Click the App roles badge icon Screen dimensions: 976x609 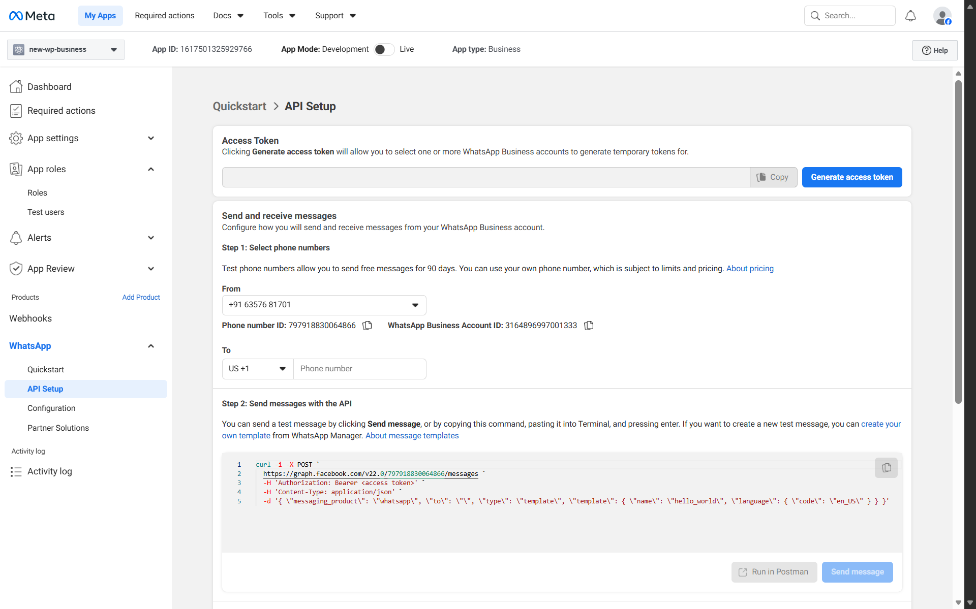(x=16, y=169)
